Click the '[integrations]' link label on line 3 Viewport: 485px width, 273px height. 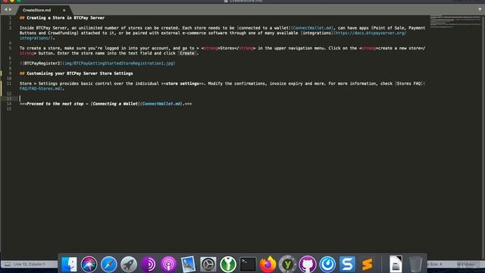[317, 33]
